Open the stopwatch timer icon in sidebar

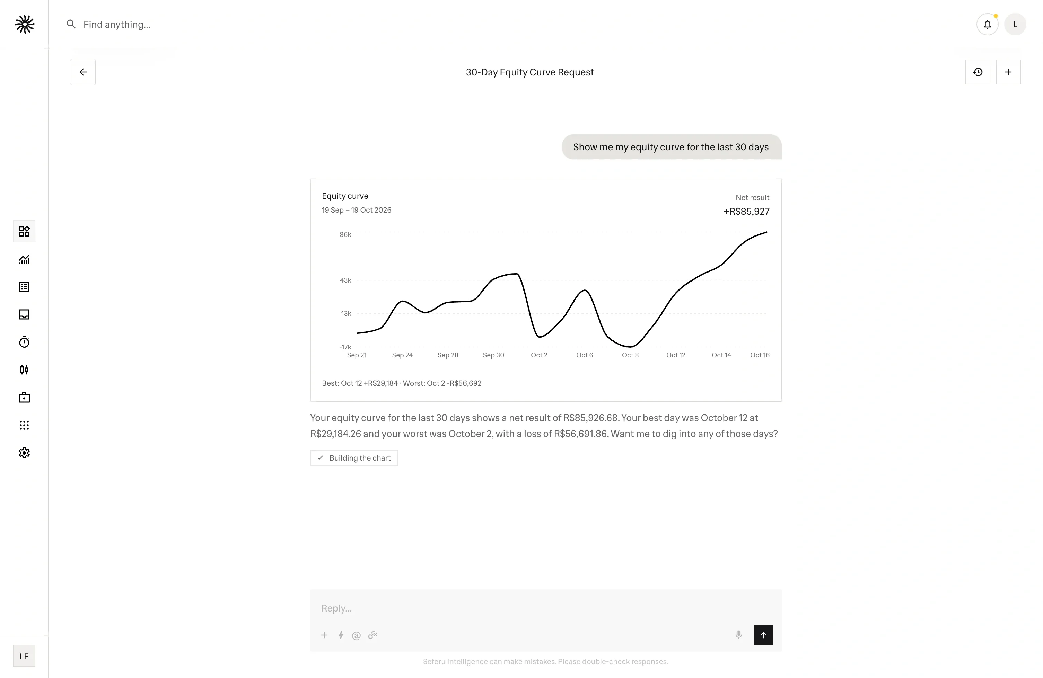24,342
